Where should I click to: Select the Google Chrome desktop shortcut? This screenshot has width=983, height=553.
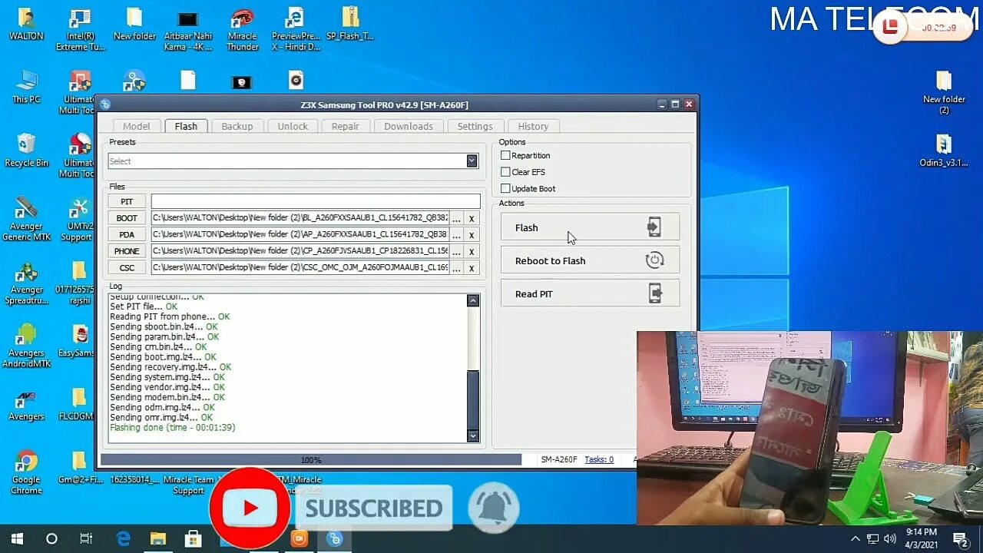click(x=26, y=472)
